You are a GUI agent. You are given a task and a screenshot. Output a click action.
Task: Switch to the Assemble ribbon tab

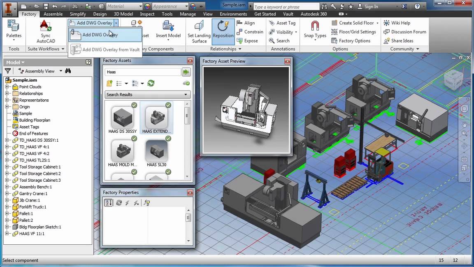(53, 14)
